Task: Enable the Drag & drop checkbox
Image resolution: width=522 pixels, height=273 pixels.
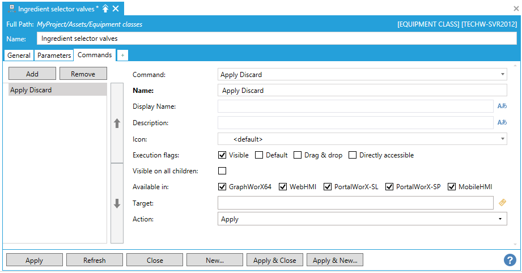Action: (x=298, y=155)
